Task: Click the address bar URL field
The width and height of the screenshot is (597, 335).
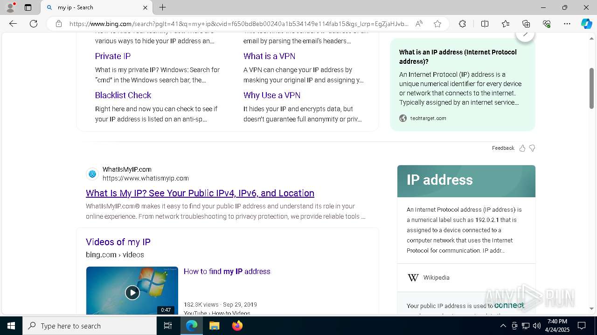Action: pyautogui.click(x=239, y=24)
